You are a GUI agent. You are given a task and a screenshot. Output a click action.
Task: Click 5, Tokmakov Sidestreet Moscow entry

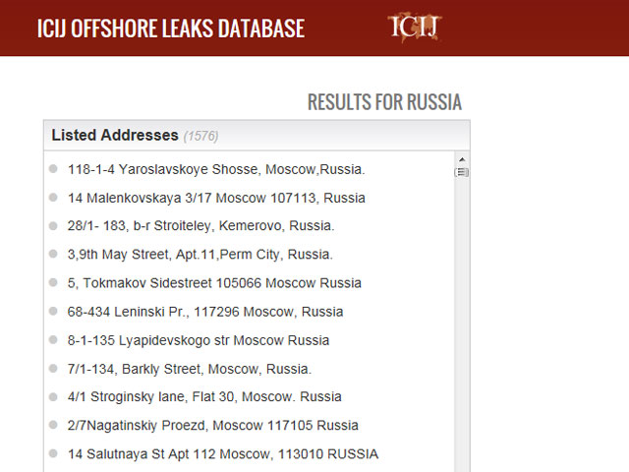click(214, 283)
